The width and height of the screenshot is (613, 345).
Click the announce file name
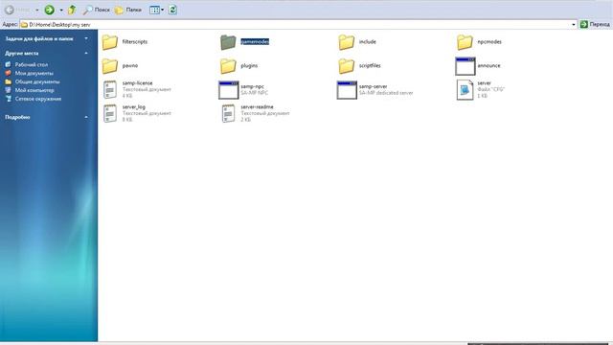(488, 65)
